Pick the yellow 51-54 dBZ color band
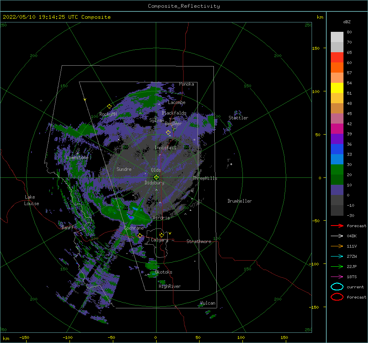 tap(337, 88)
